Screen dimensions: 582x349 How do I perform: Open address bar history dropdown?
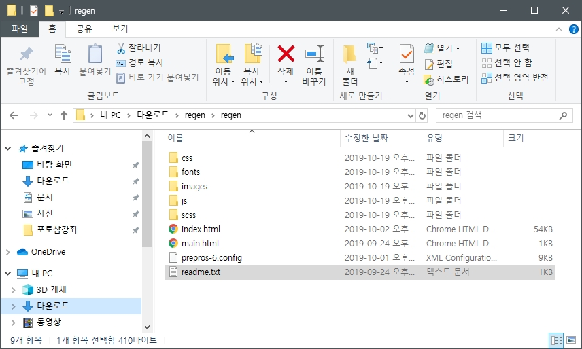coord(411,115)
